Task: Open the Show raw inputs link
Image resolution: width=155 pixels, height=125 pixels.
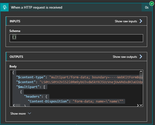Action: 126,21
